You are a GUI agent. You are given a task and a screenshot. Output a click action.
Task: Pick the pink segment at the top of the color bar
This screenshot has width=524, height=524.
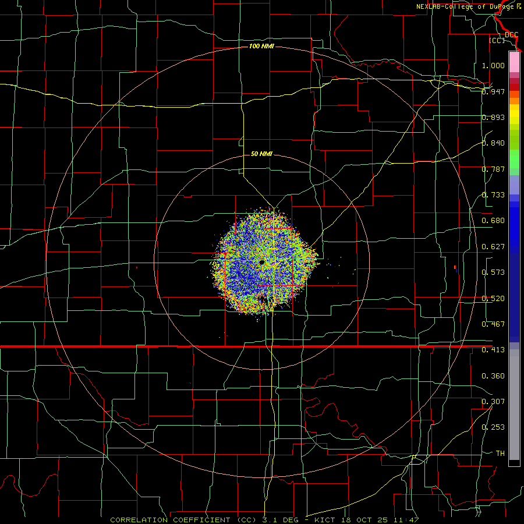click(x=514, y=62)
